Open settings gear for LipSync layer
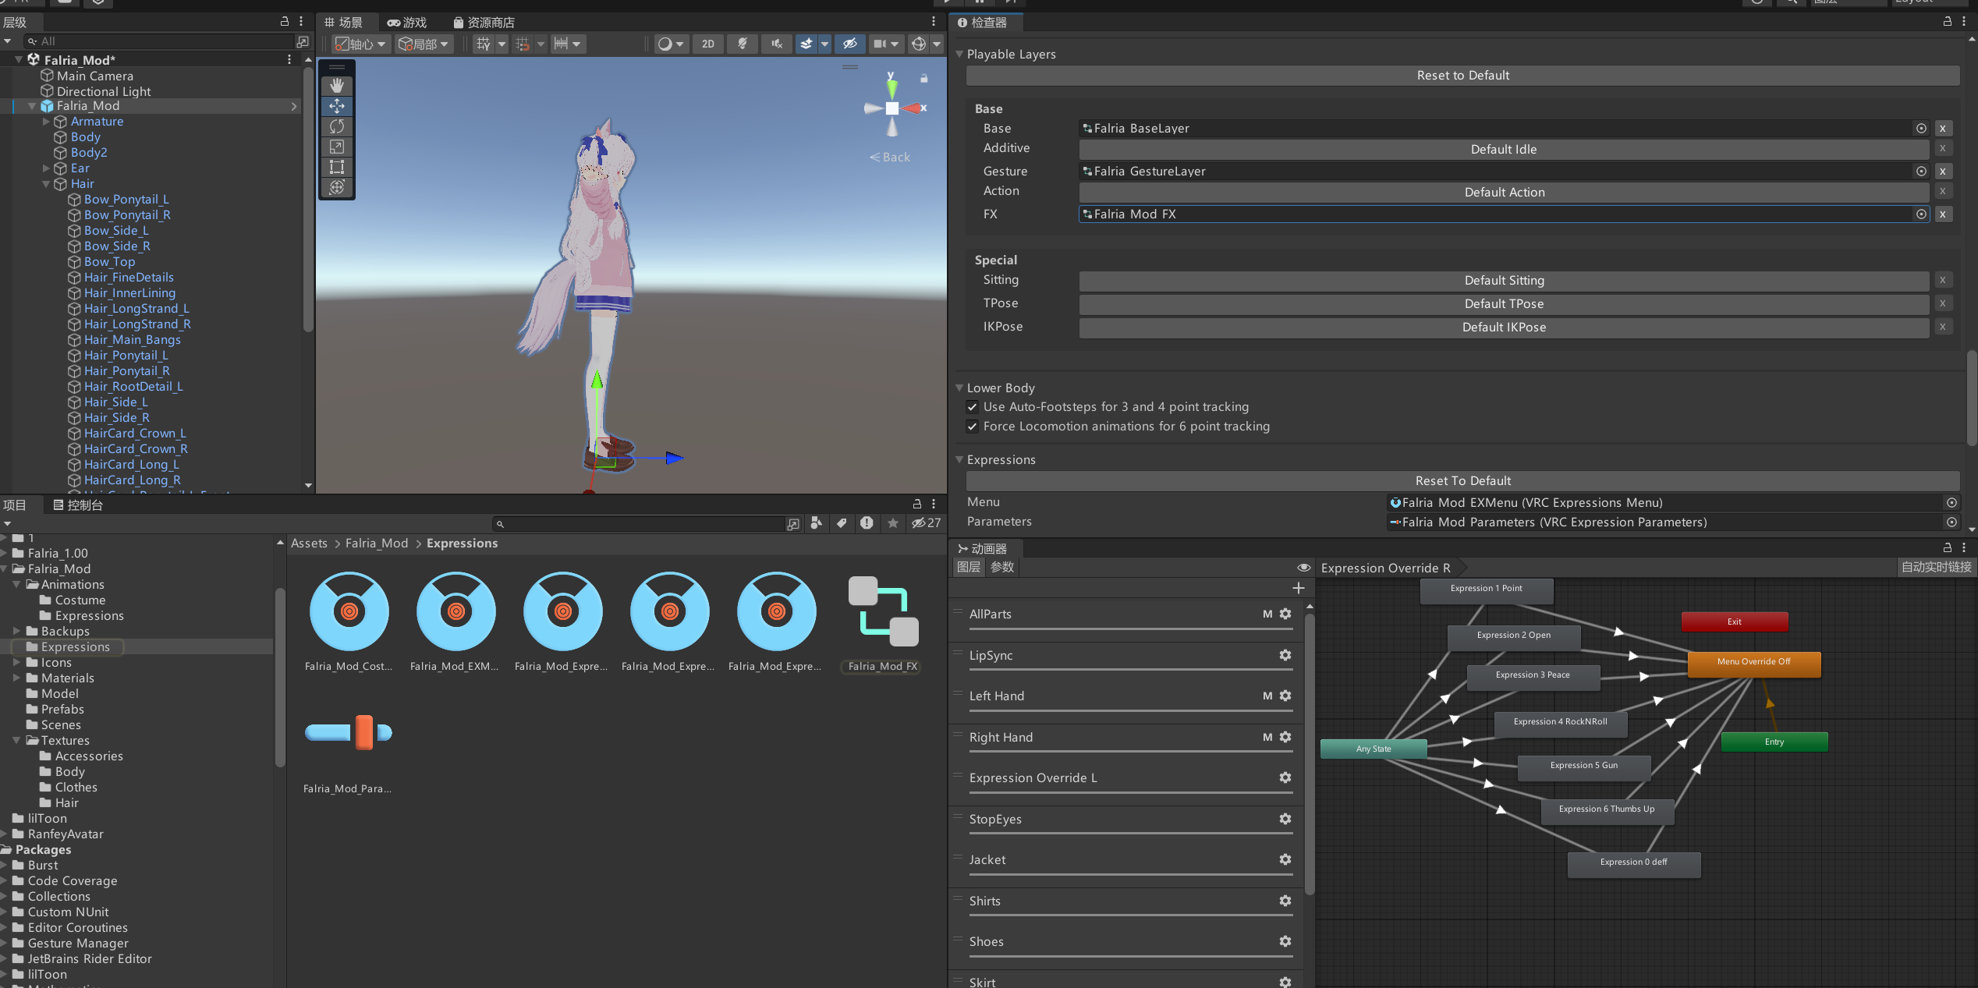 (1285, 655)
